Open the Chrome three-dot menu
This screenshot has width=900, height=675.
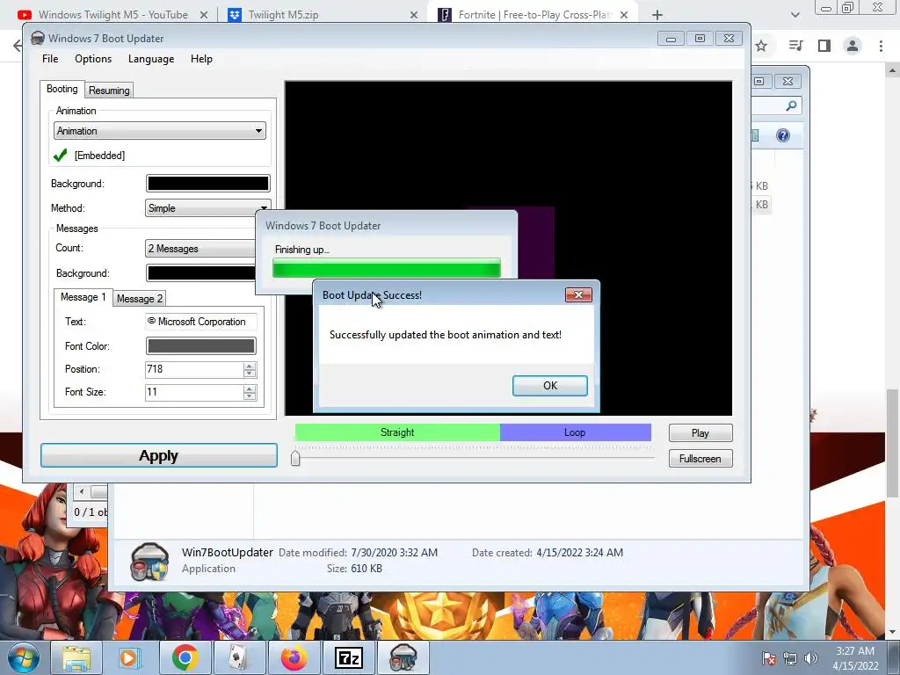tap(881, 46)
